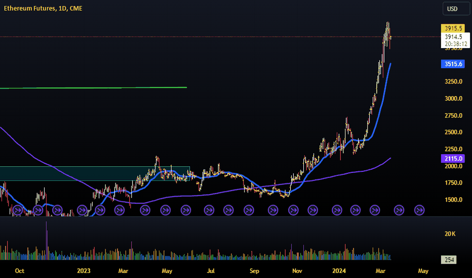The height and width of the screenshot is (278, 472).
Task: Click the contract roll marker above Oct
Action: click(x=18, y=210)
